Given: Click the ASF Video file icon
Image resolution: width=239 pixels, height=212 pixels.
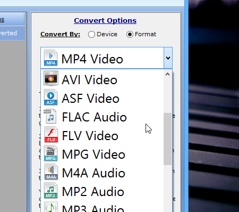Looking at the screenshot, I should 50,97.
